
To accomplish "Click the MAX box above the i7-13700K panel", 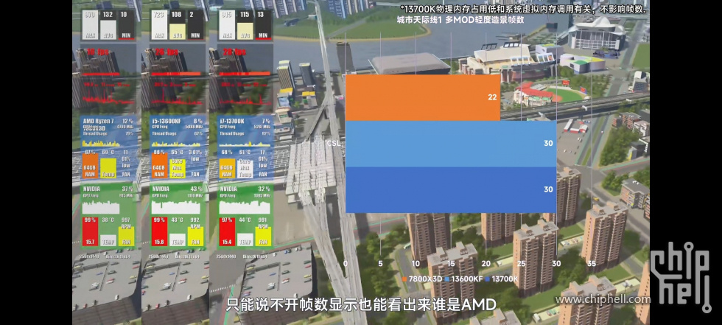I will coord(227,25).
